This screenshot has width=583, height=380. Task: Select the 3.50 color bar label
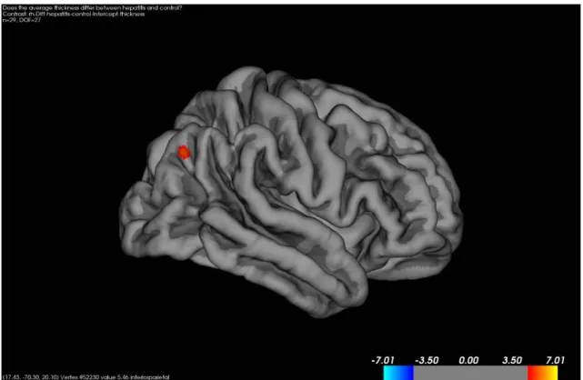click(x=512, y=360)
